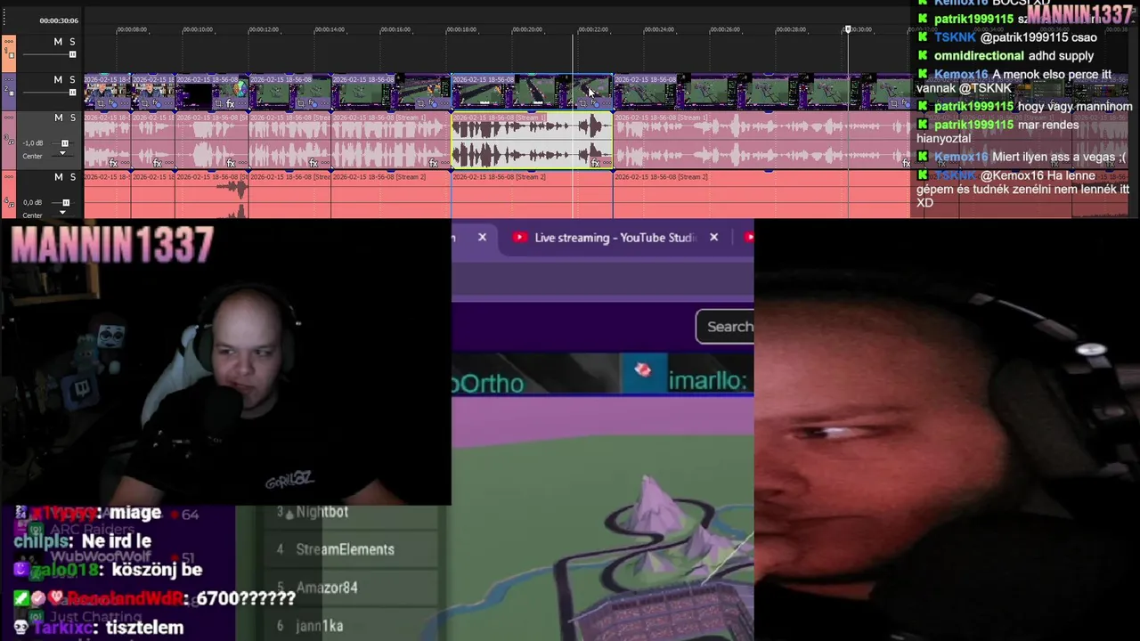This screenshot has height=641, width=1140.
Task: Close the Live streaming YouTube Studio tab
Action: tap(713, 238)
